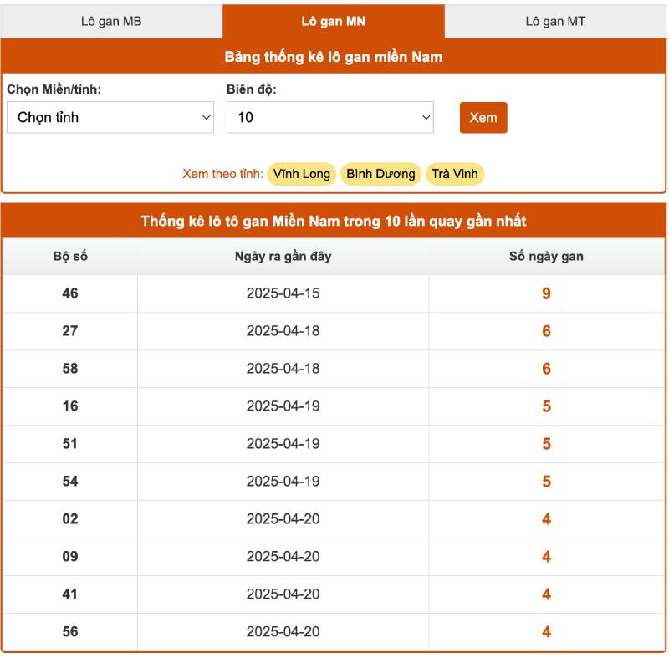The image size is (669, 658).
Task: Click number 58 in Bộ số column
Action: click(70, 369)
